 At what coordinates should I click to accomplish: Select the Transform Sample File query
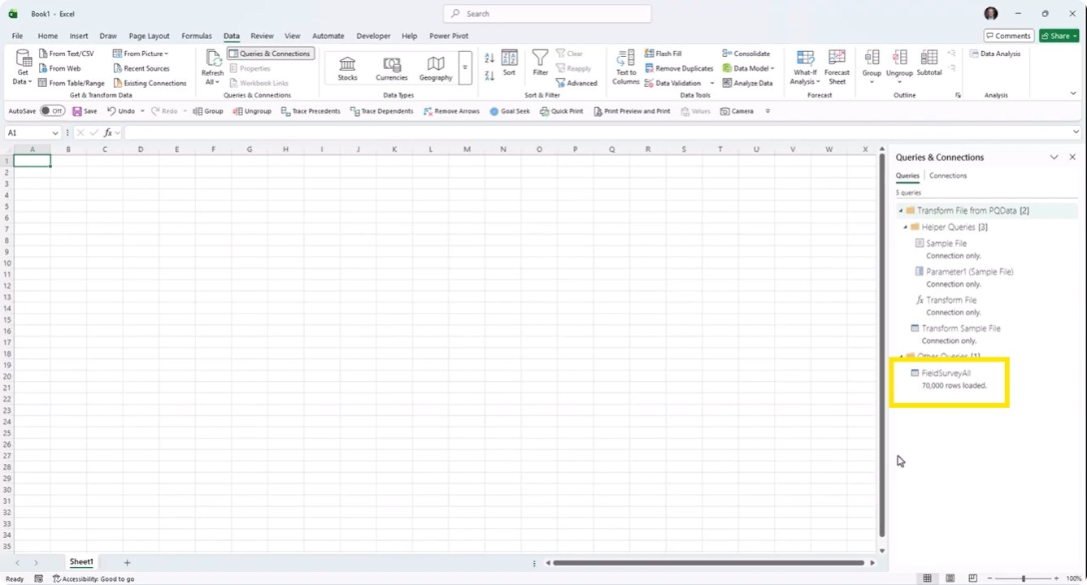coord(961,329)
